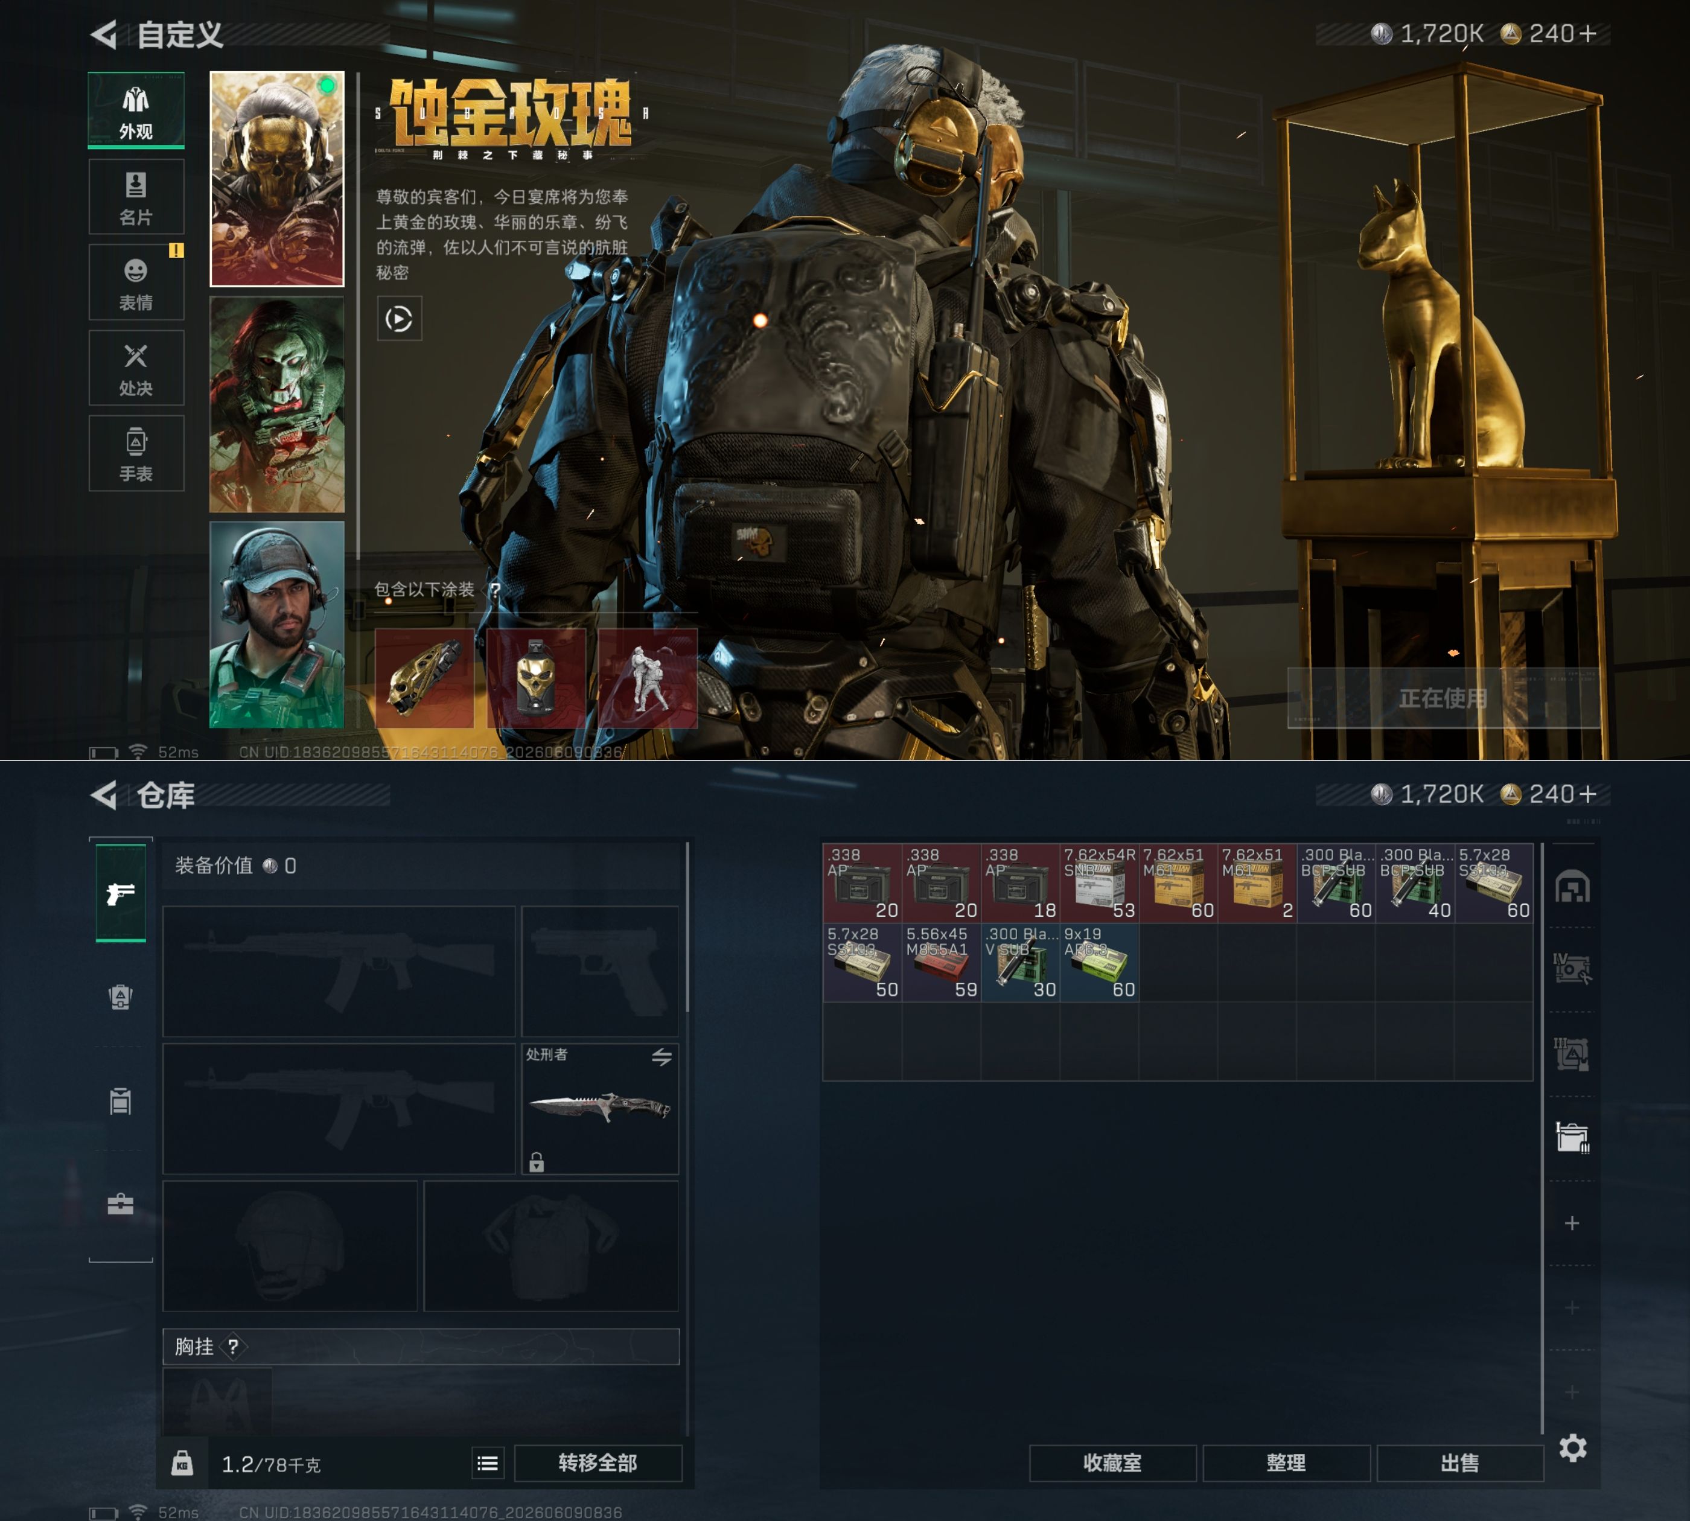Image resolution: width=1690 pixels, height=1521 pixels.
Task: Open the empty 胸挂 chest rig slot
Action: (217, 1402)
